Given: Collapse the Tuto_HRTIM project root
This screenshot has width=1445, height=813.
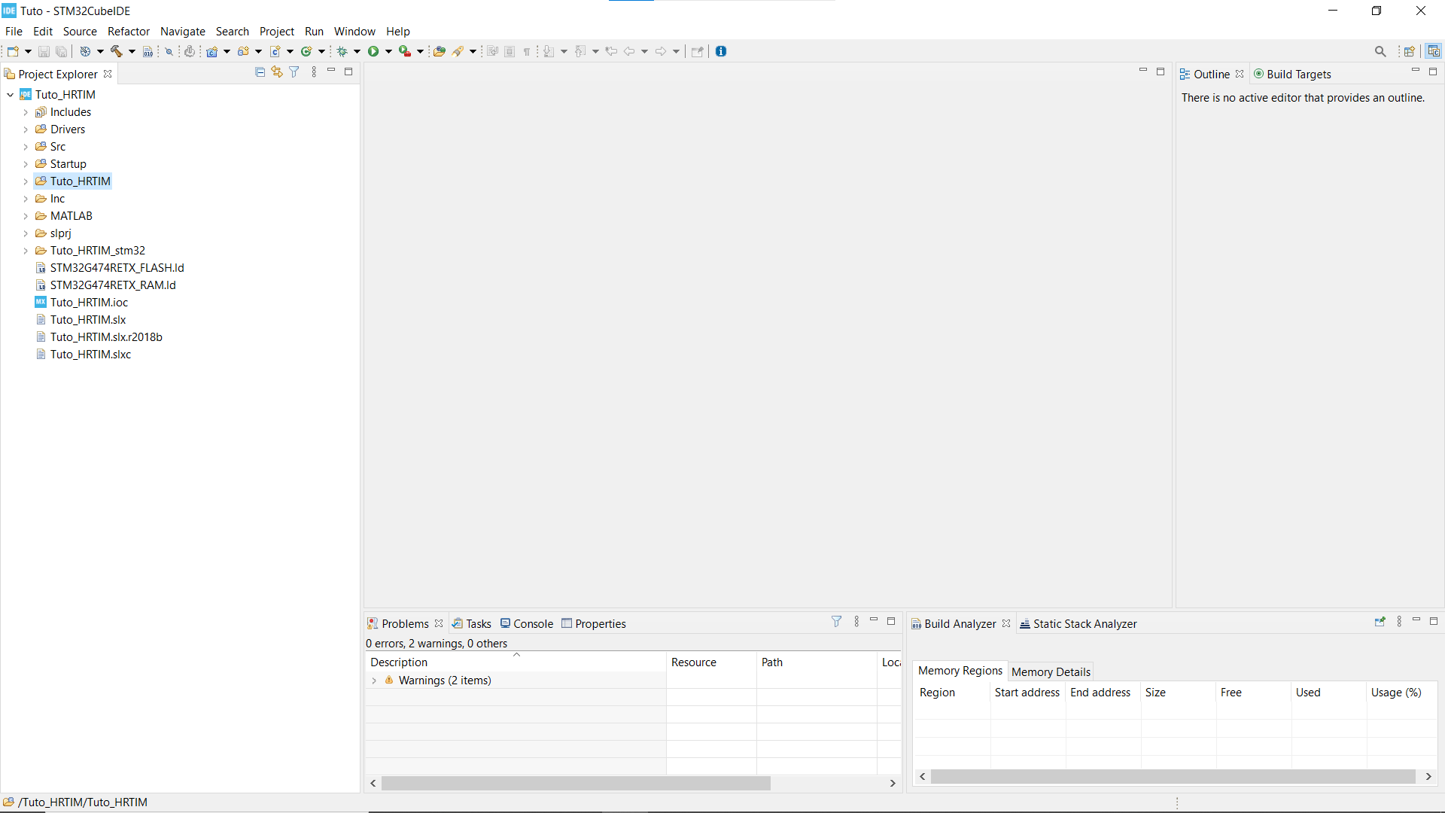Looking at the screenshot, I should tap(11, 95).
